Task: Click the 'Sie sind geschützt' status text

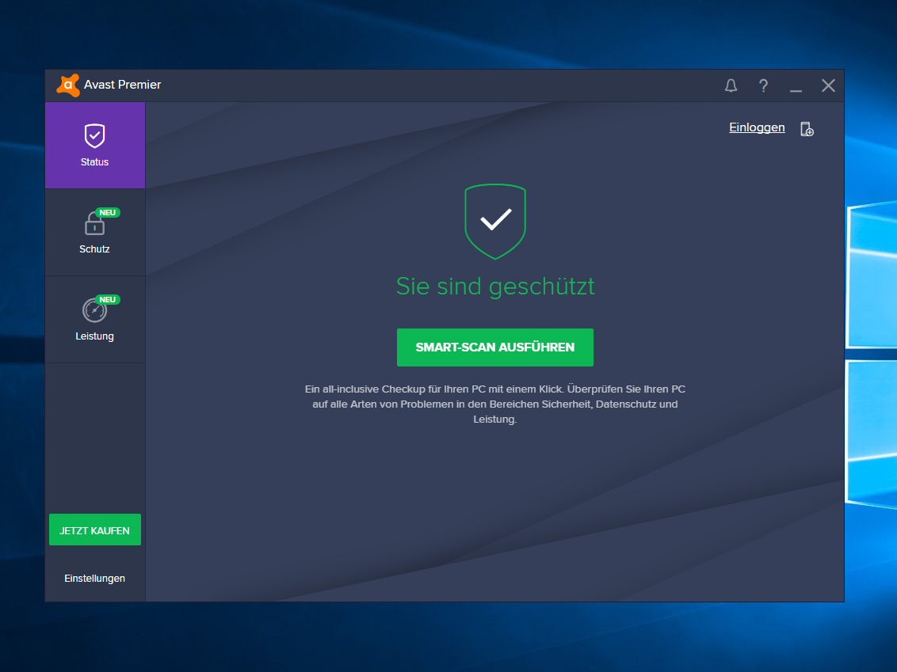Action: click(x=495, y=287)
